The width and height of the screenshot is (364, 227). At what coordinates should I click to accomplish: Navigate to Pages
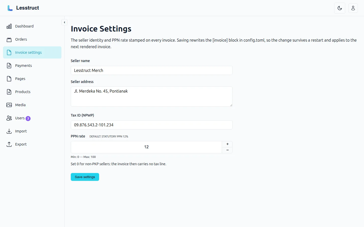point(32,79)
